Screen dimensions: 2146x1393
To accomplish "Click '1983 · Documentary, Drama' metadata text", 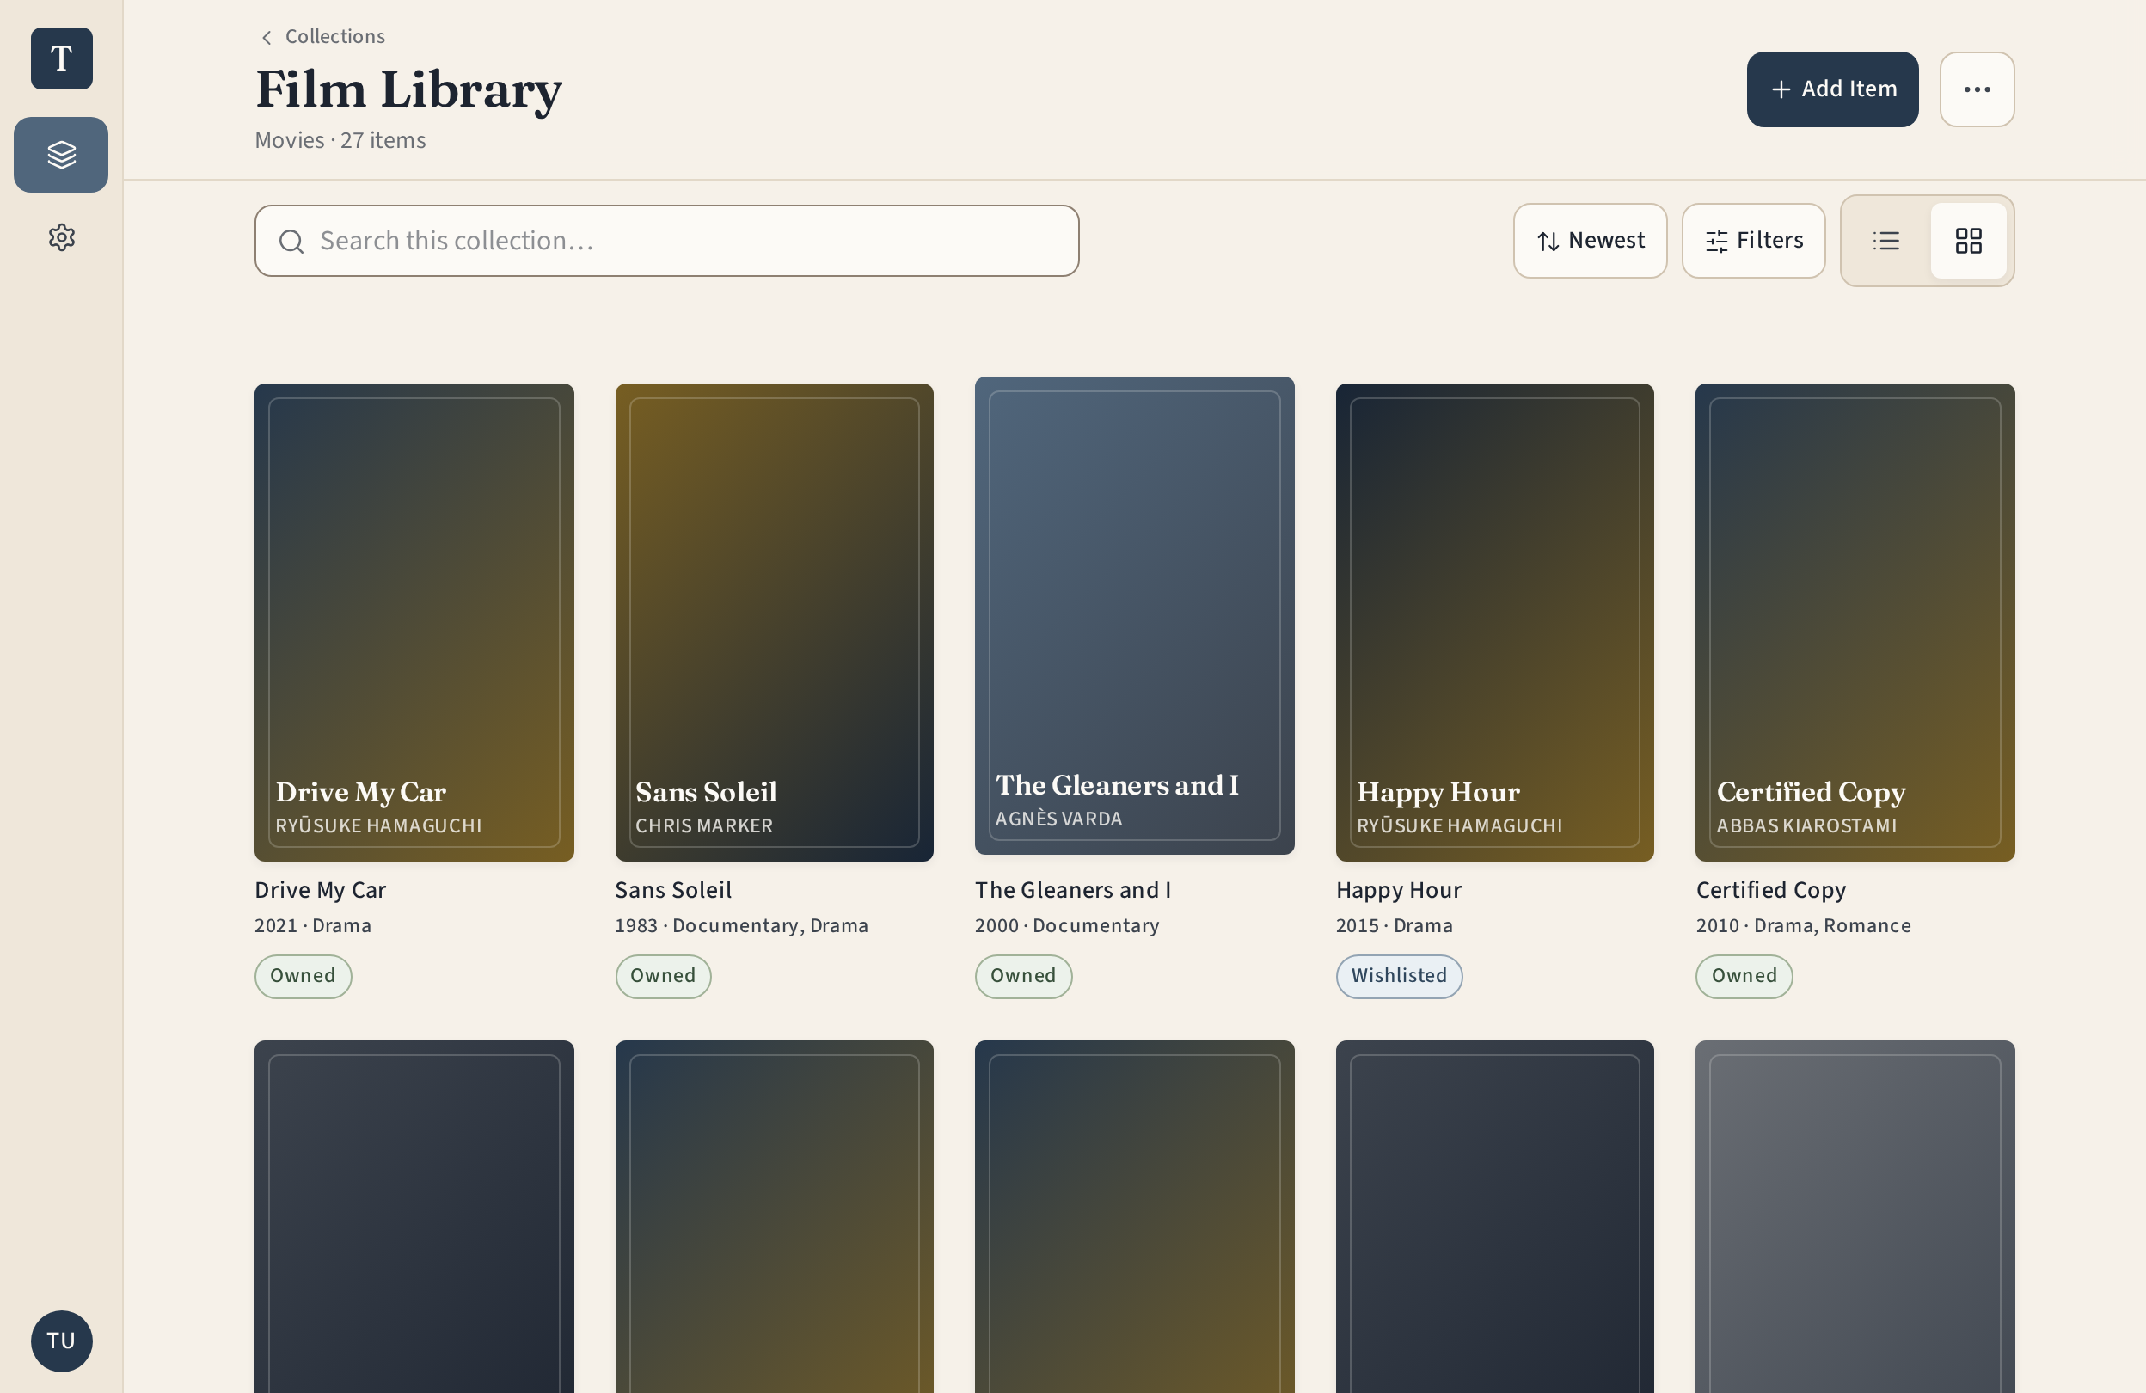I will (741, 926).
